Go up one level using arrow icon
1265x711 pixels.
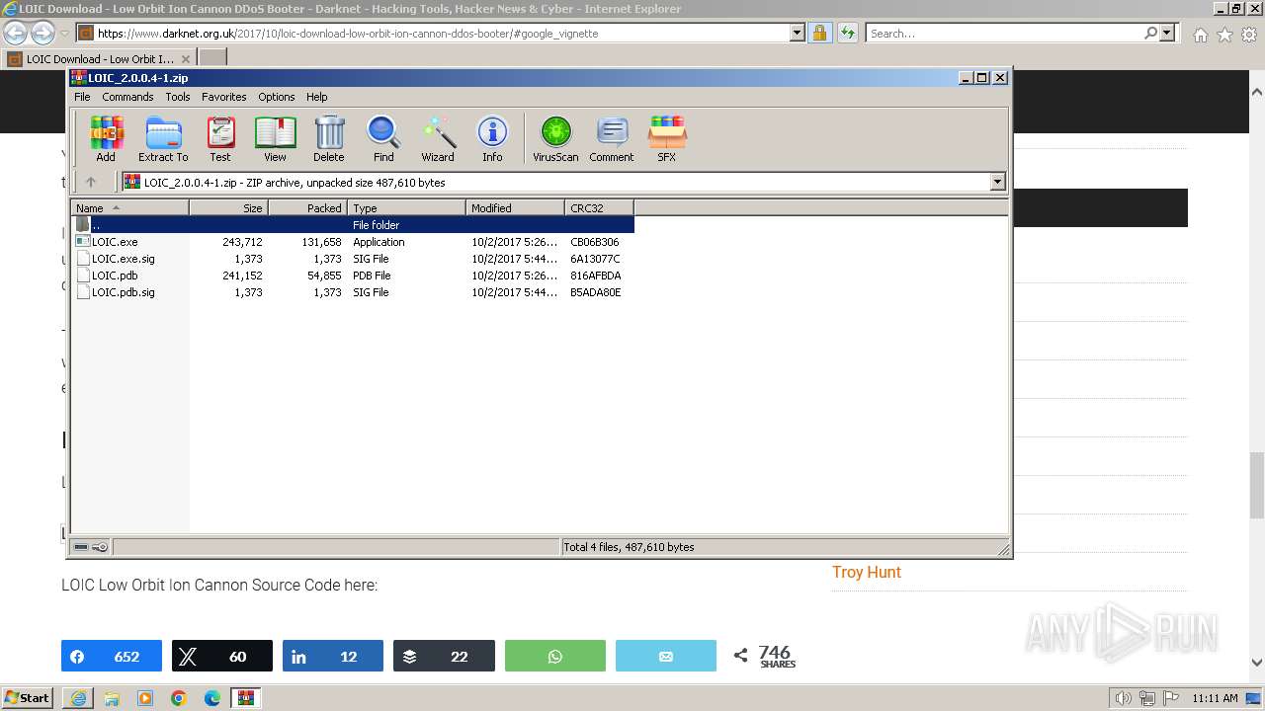(91, 182)
